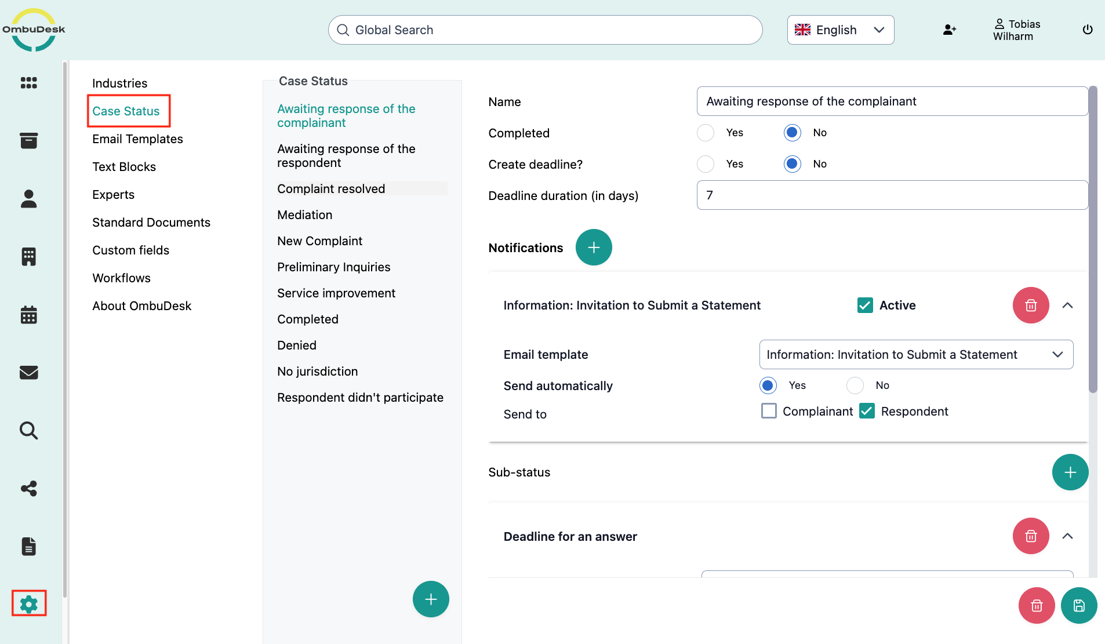
Task: Set Create deadline to Yes
Action: tap(706, 164)
